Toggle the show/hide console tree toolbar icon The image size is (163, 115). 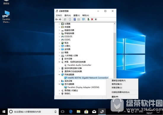[65, 19]
